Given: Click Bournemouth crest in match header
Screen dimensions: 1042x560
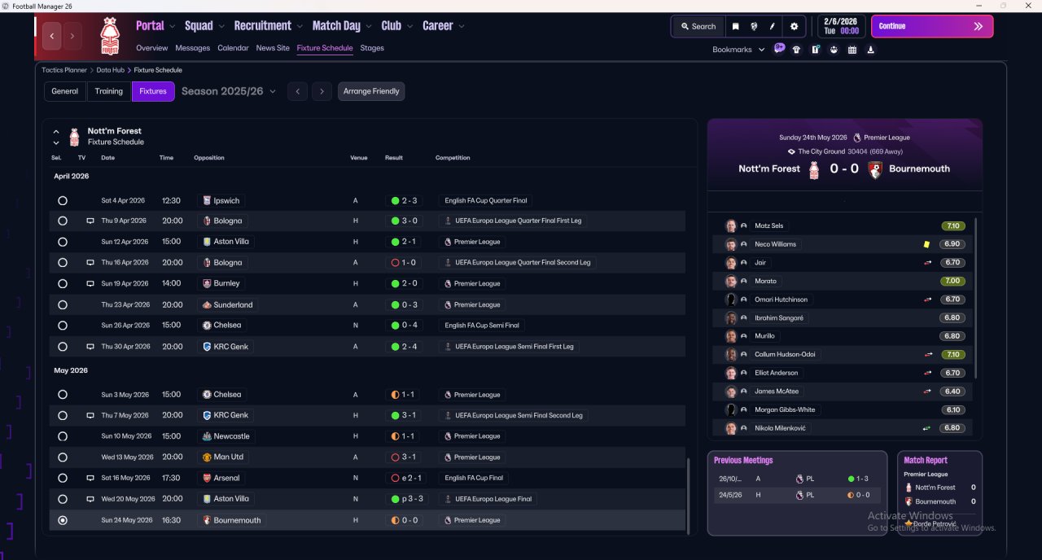Looking at the screenshot, I should click(x=875, y=169).
